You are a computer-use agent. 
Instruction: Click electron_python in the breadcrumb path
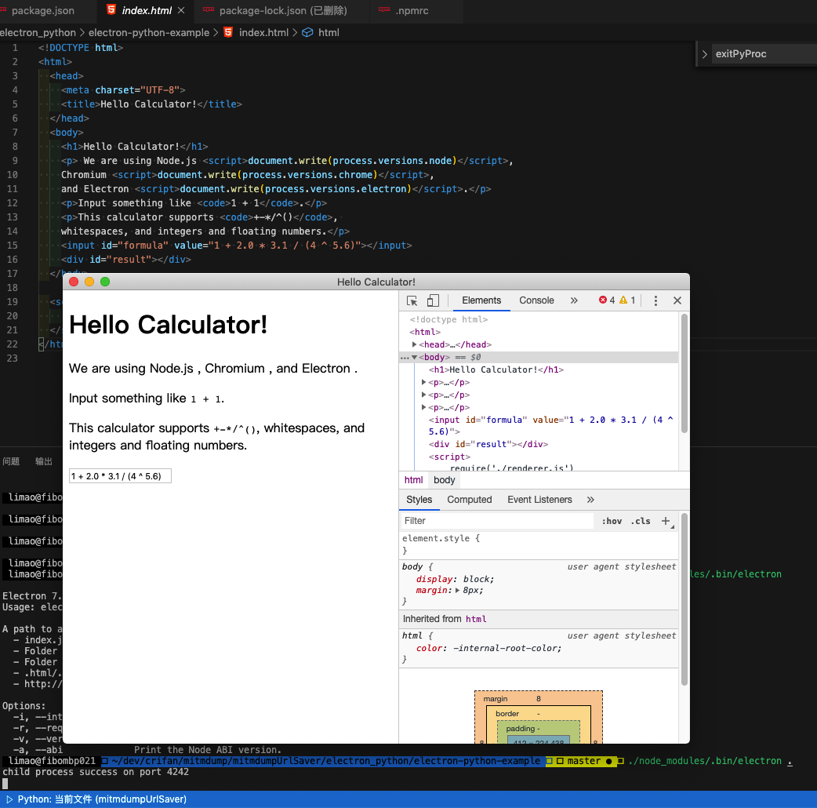(x=38, y=32)
